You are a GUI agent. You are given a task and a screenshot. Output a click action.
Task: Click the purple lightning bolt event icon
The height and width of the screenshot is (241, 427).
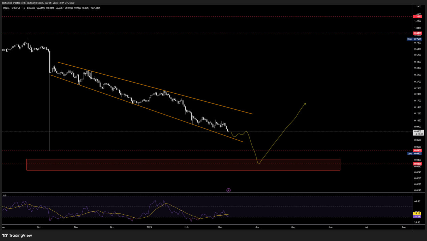229,190
